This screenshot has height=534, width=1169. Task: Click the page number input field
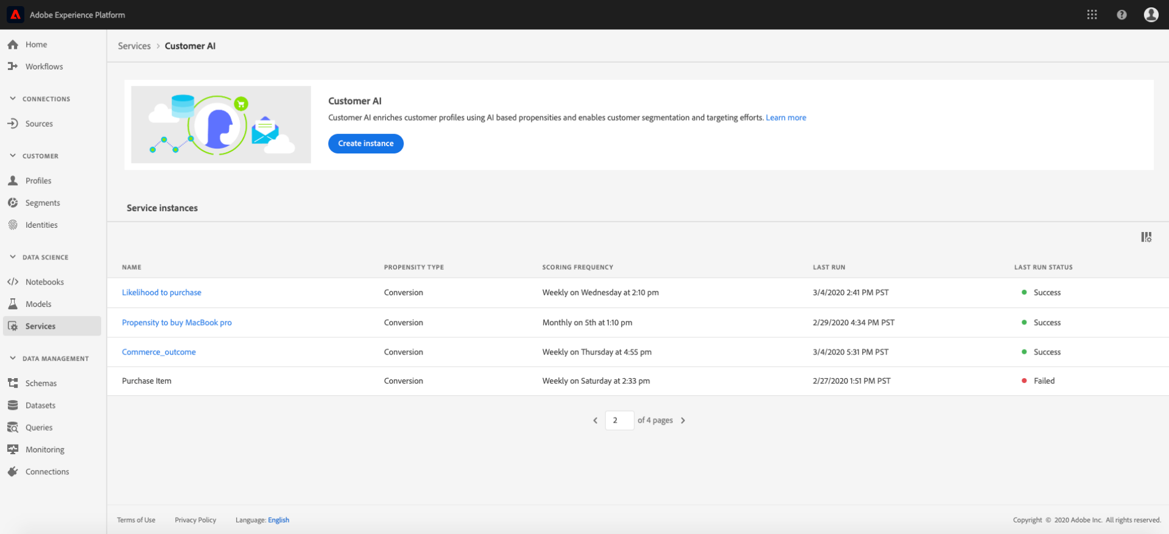619,420
